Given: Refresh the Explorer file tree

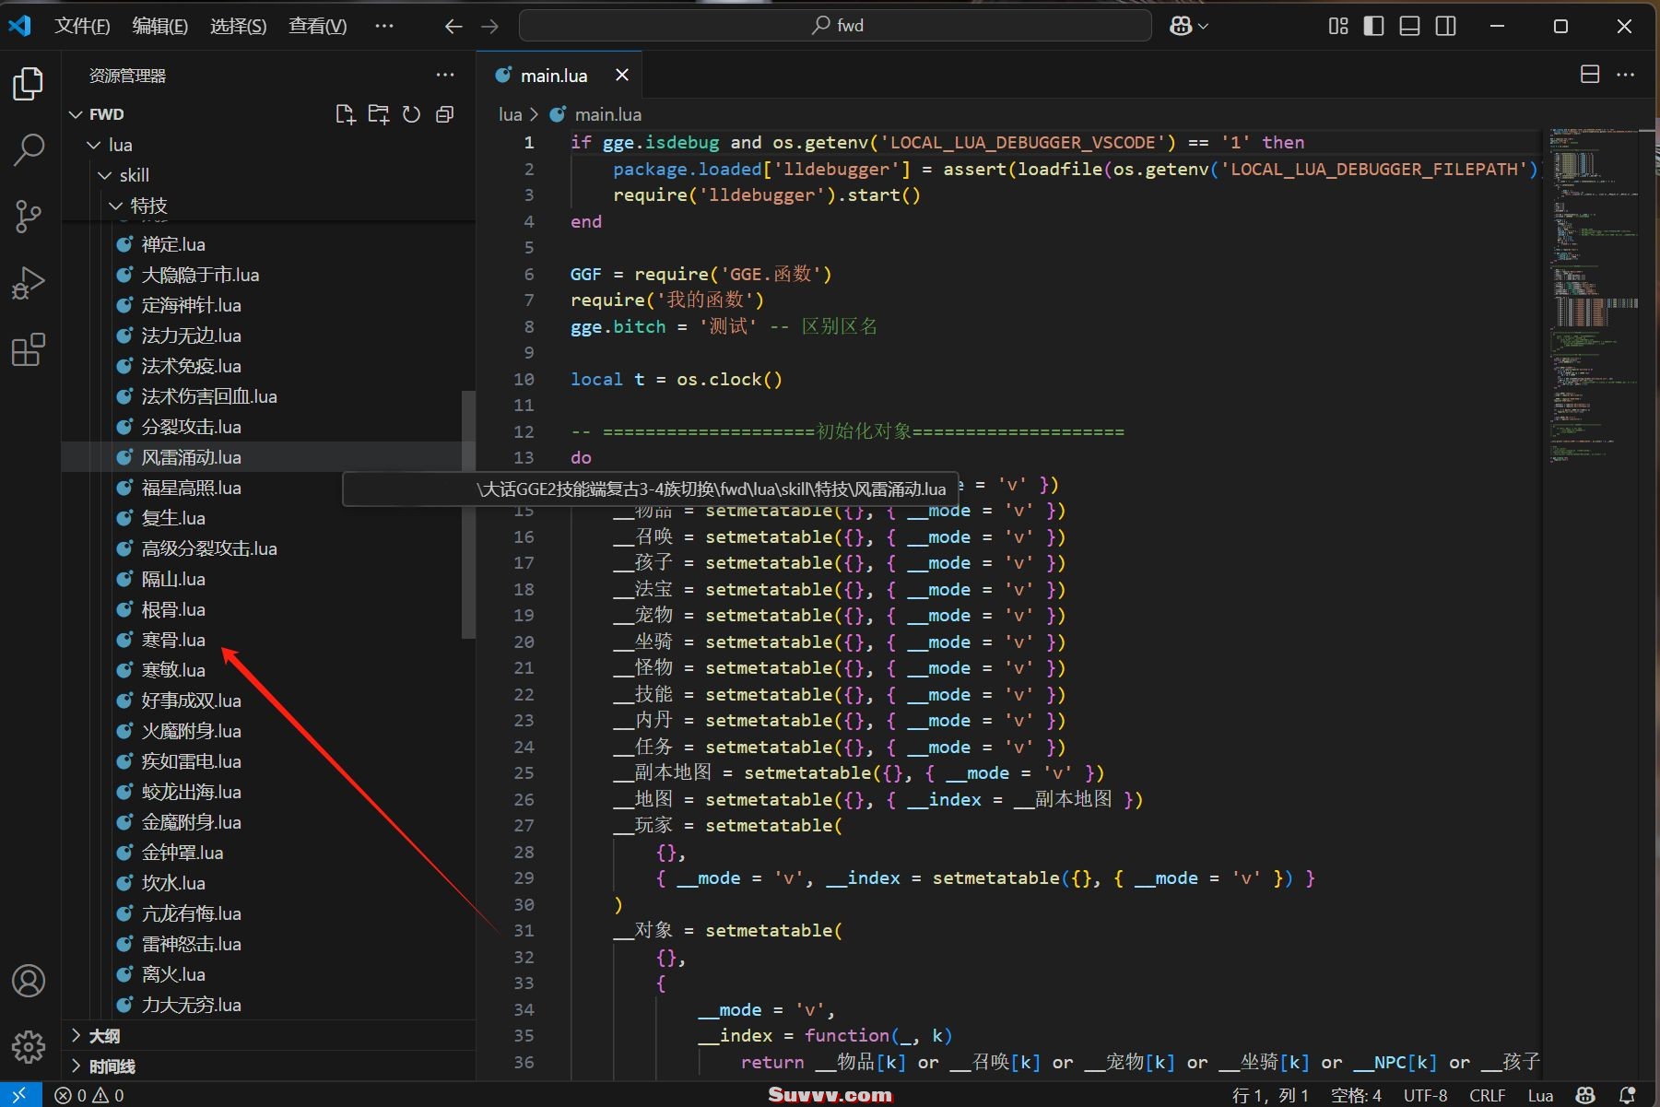Looking at the screenshot, I should click(x=411, y=114).
